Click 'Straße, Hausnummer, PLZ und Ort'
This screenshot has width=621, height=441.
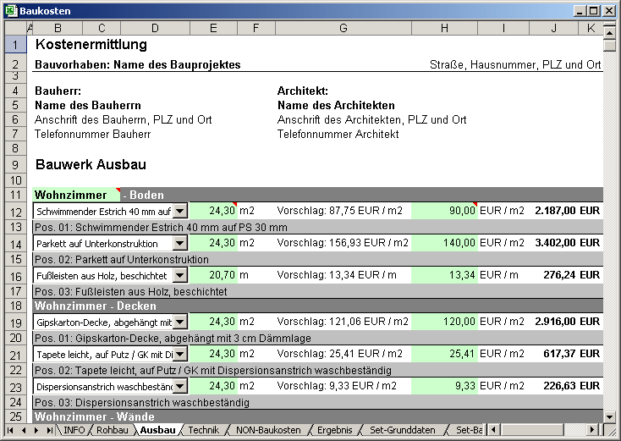(x=515, y=64)
